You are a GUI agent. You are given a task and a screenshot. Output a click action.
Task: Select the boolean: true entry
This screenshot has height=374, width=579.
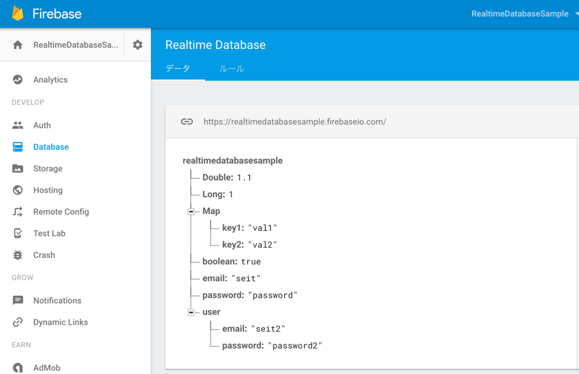[x=231, y=261]
